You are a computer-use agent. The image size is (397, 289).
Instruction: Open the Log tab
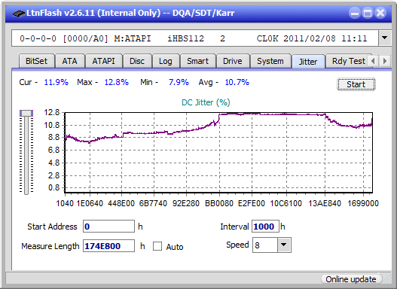[165, 61]
